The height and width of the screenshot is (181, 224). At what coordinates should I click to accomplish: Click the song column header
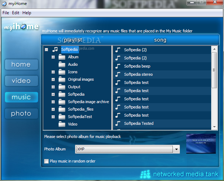click(x=160, y=40)
